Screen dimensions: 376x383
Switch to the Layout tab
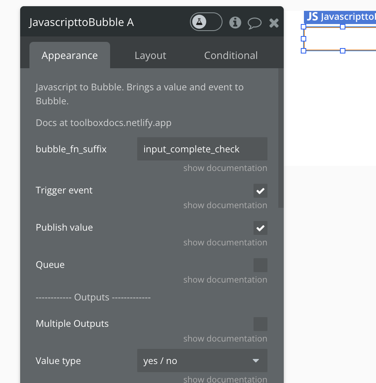[x=150, y=55]
